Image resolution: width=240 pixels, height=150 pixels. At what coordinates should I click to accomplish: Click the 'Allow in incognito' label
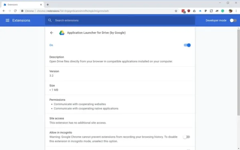(61, 132)
